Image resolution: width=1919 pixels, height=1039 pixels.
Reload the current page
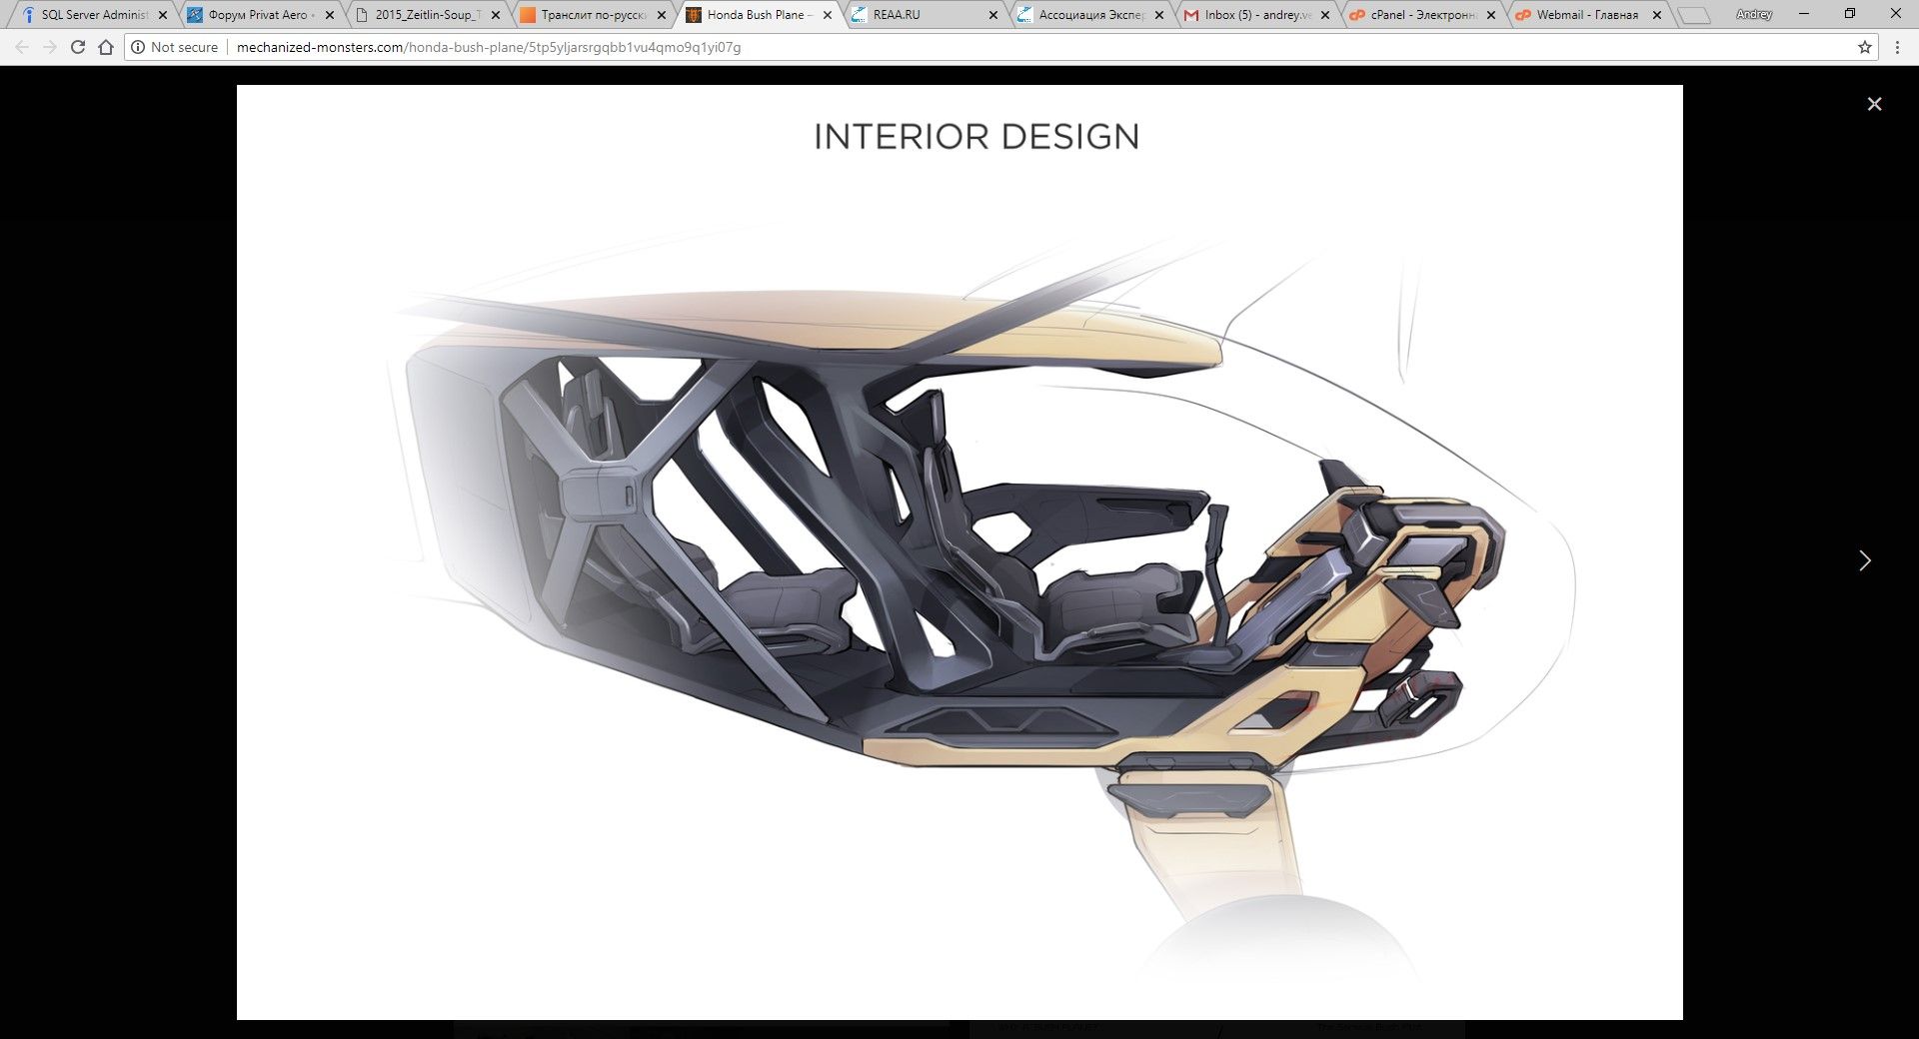(x=78, y=47)
